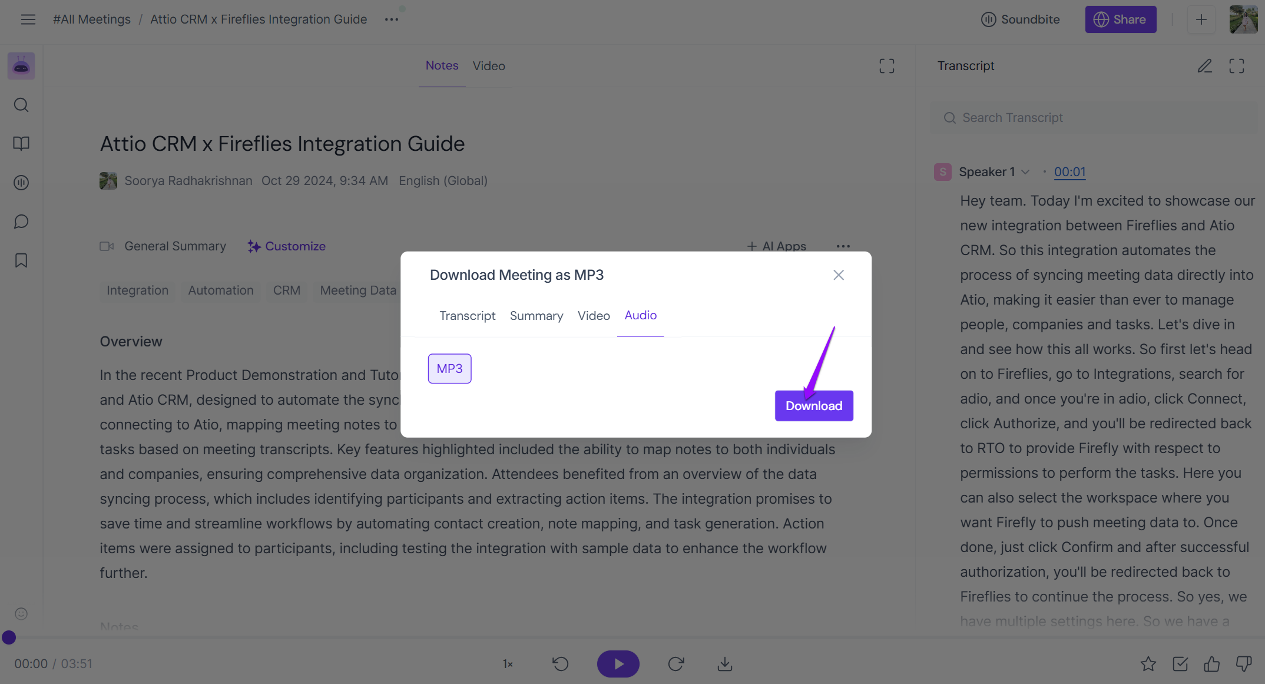Click the Download button in dialog
This screenshot has height=684, width=1265.
[x=813, y=405]
